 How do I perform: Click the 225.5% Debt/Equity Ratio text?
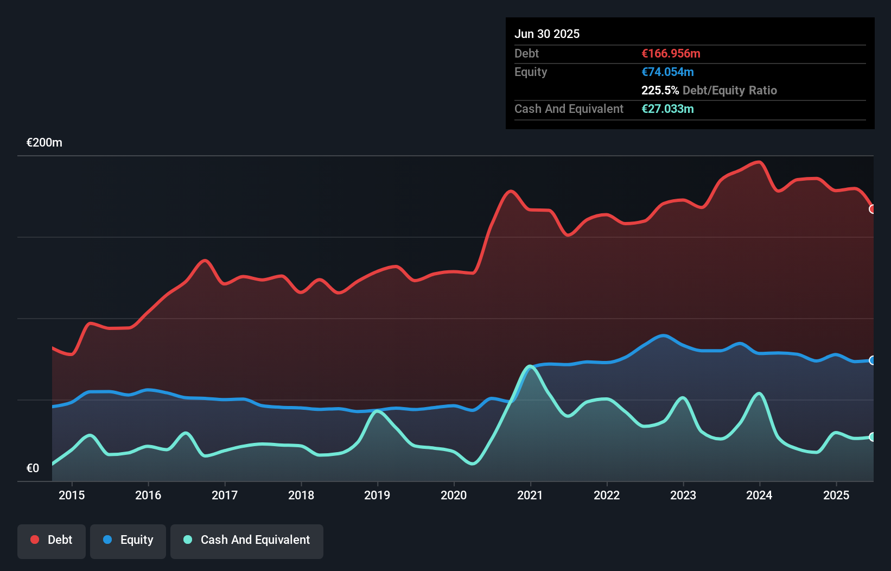[x=709, y=90]
